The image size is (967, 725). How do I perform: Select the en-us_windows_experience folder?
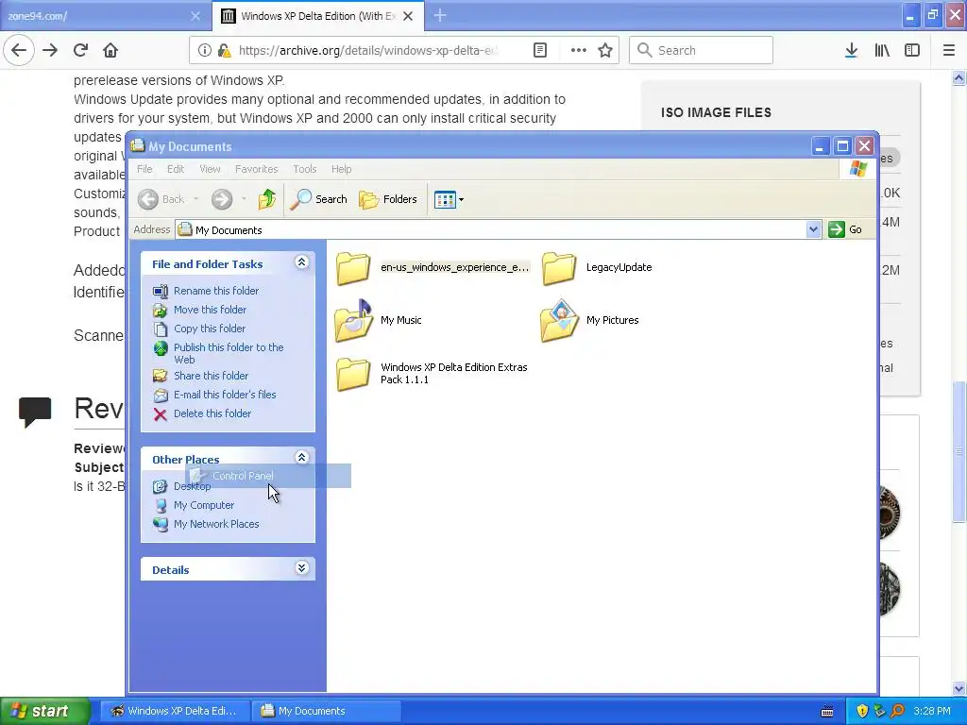tap(432, 267)
